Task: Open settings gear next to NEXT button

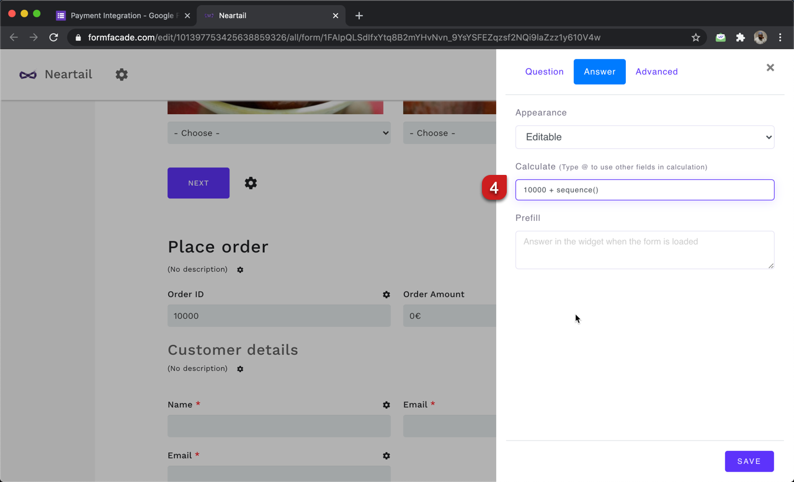Action: point(251,183)
